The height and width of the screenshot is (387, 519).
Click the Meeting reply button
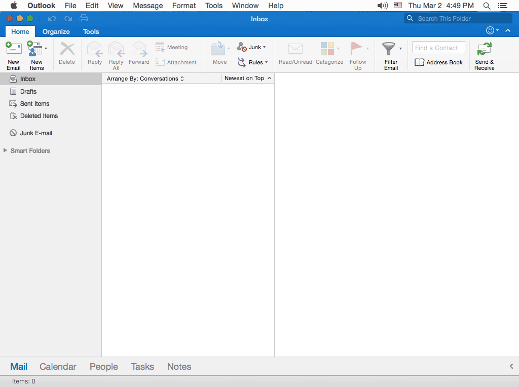(x=171, y=47)
